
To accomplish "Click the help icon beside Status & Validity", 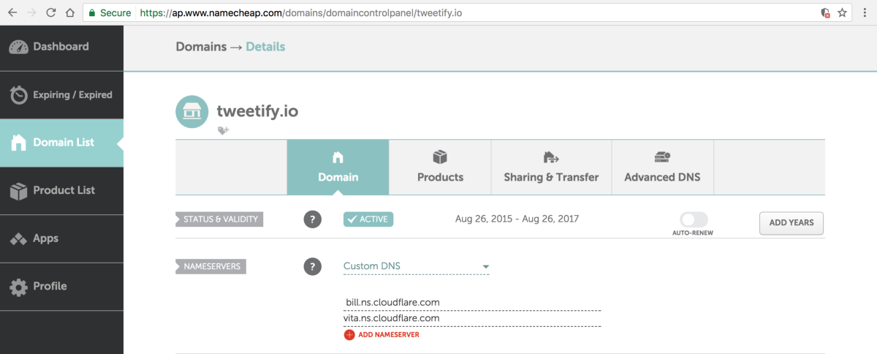I will click(x=313, y=219).
